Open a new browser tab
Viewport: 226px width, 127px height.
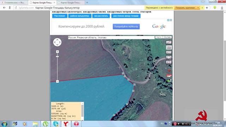tap(87, 2)
